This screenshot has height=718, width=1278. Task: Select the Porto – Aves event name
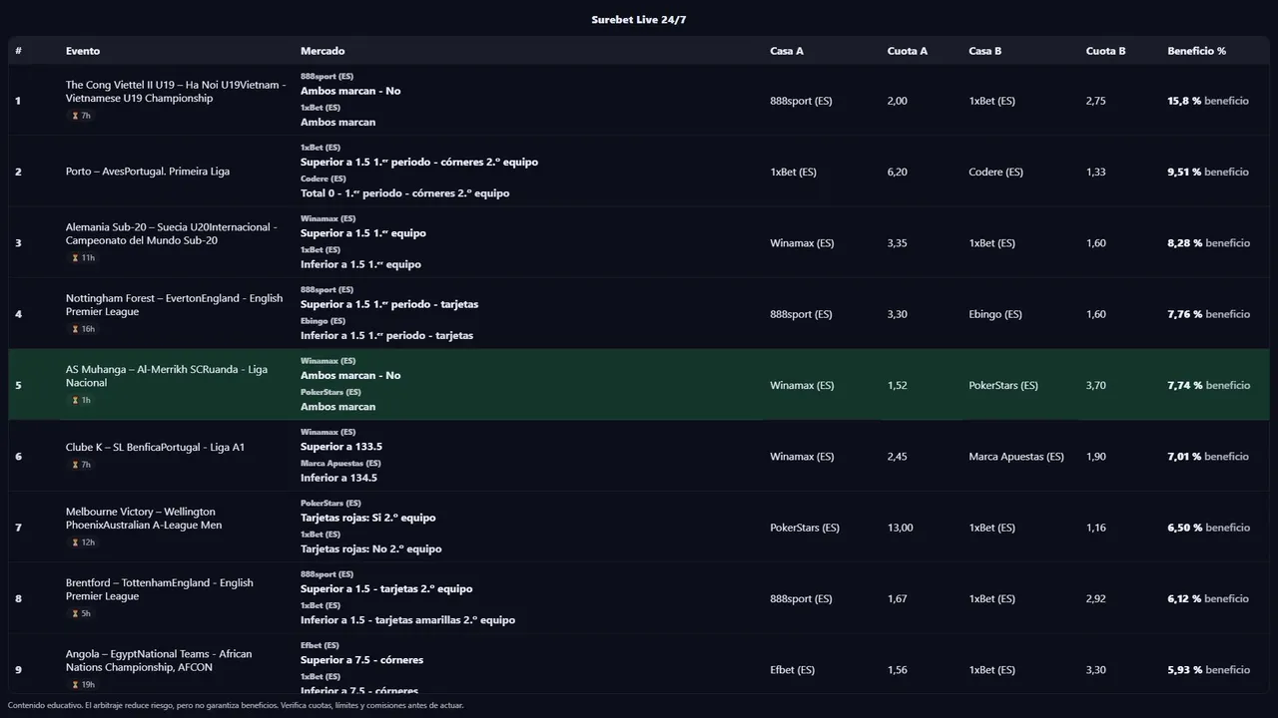[148, 172]
